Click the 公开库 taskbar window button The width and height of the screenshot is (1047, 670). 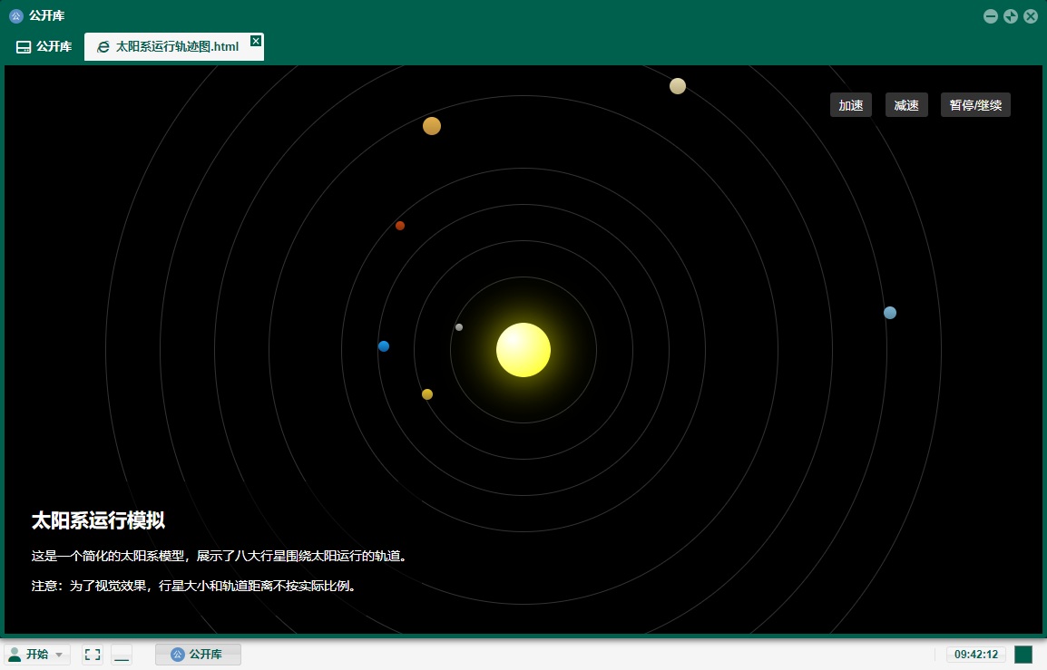[x=198, y=655]
